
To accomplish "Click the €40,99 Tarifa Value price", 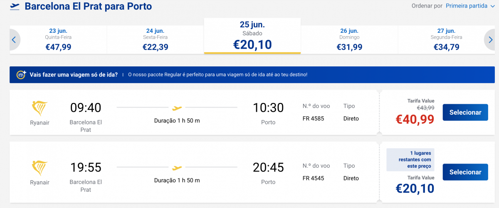I will pos(415,119).
